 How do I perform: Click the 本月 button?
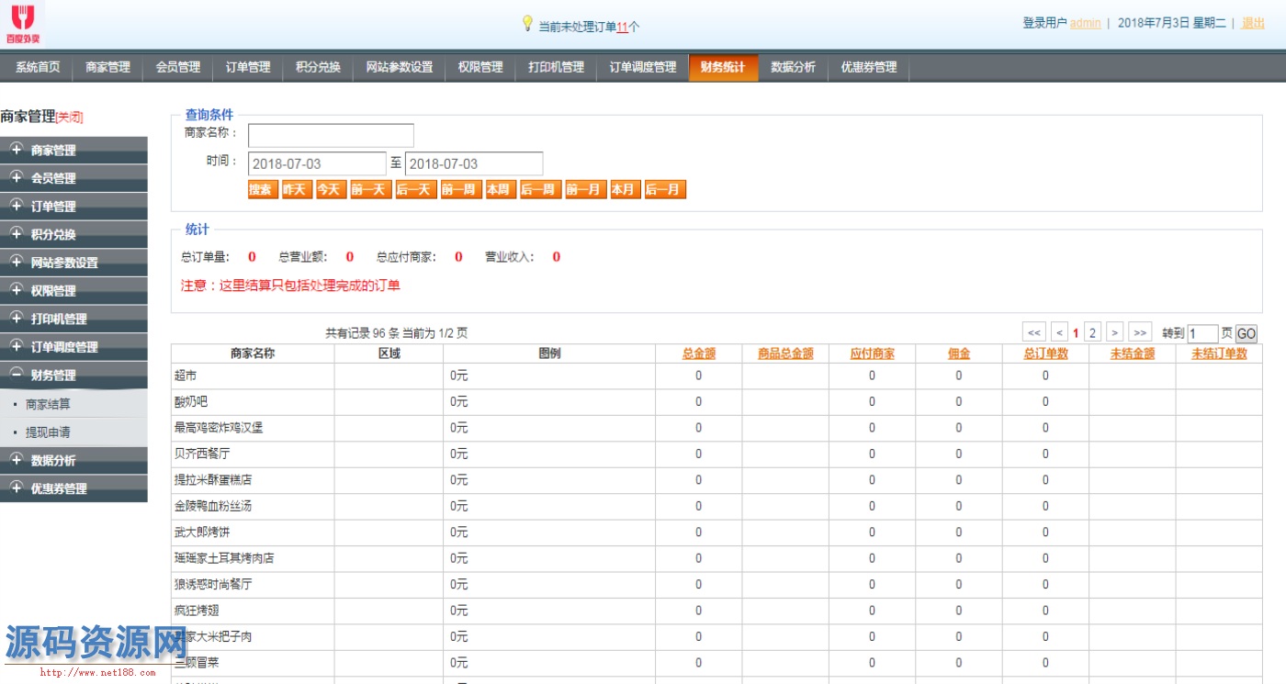tap(624, 190)
